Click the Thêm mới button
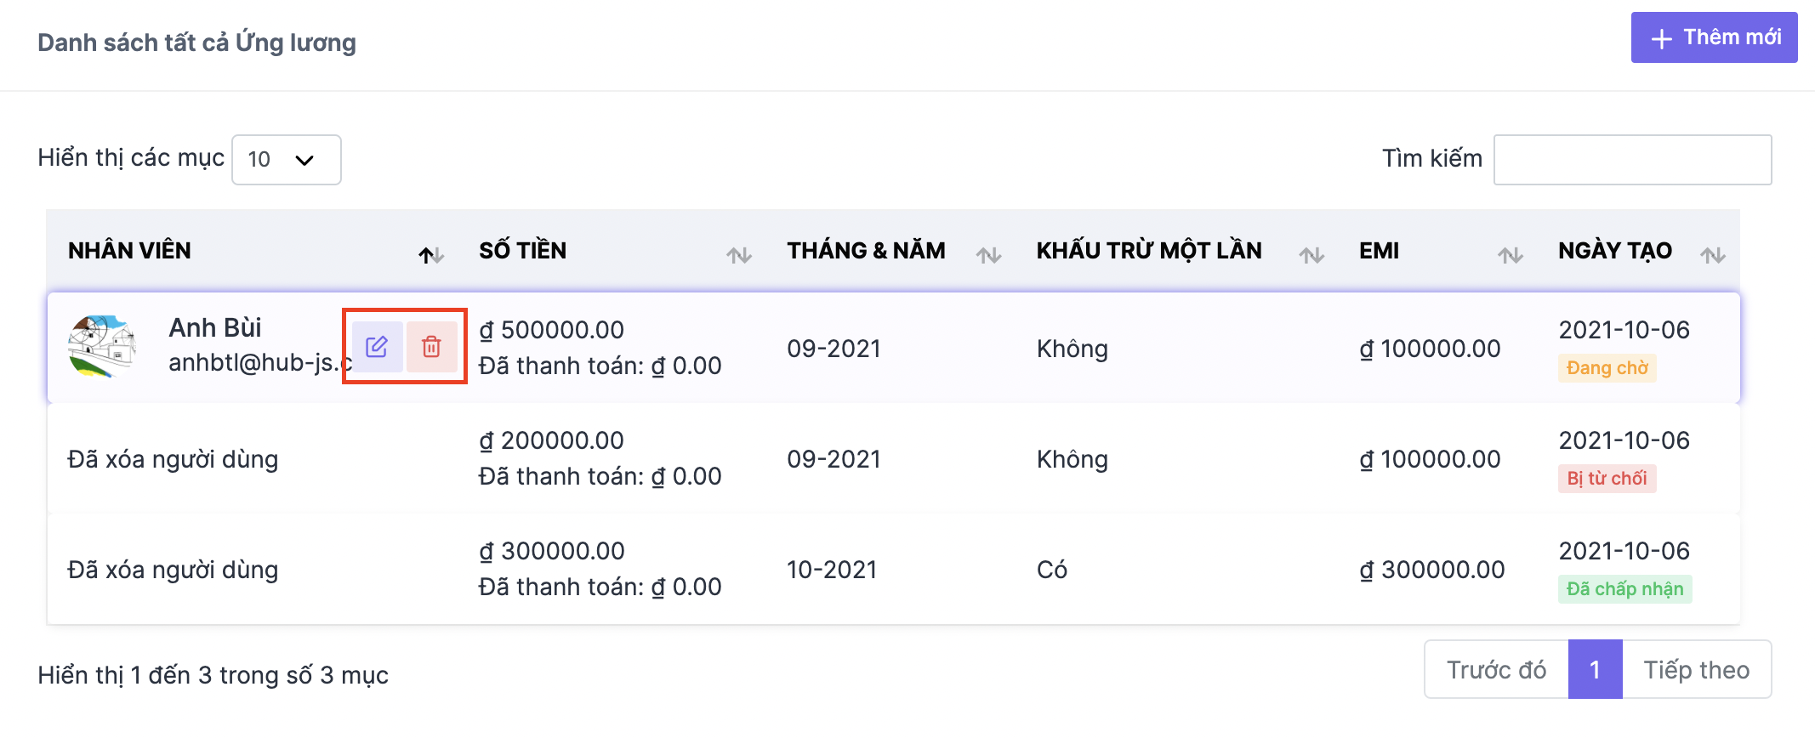Viewport: 1815px width, 738px height. pyautogui.click(x=1714, y=37)
